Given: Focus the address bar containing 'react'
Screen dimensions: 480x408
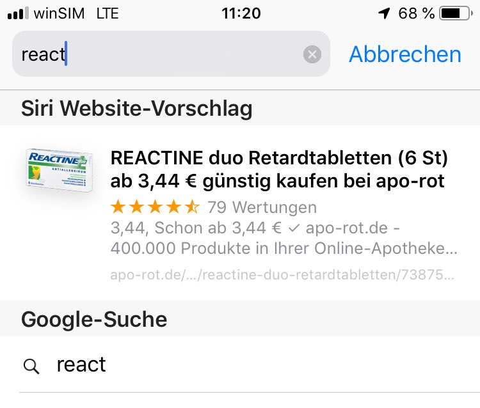Looking at the screenshot, I should coord(171,54).
